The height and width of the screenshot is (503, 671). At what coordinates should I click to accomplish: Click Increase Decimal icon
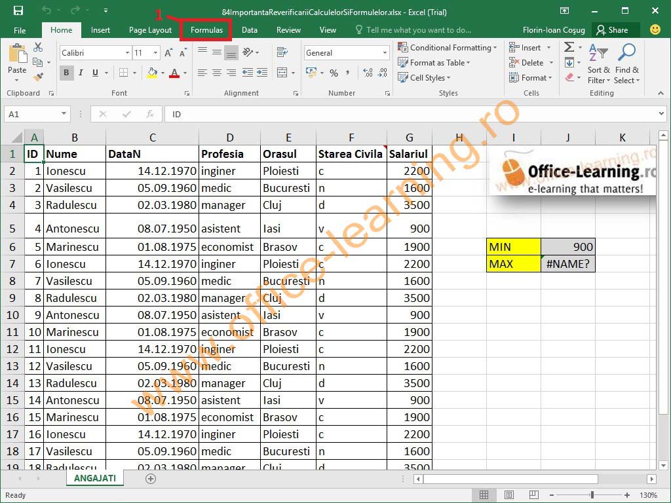tap(368, 73)
